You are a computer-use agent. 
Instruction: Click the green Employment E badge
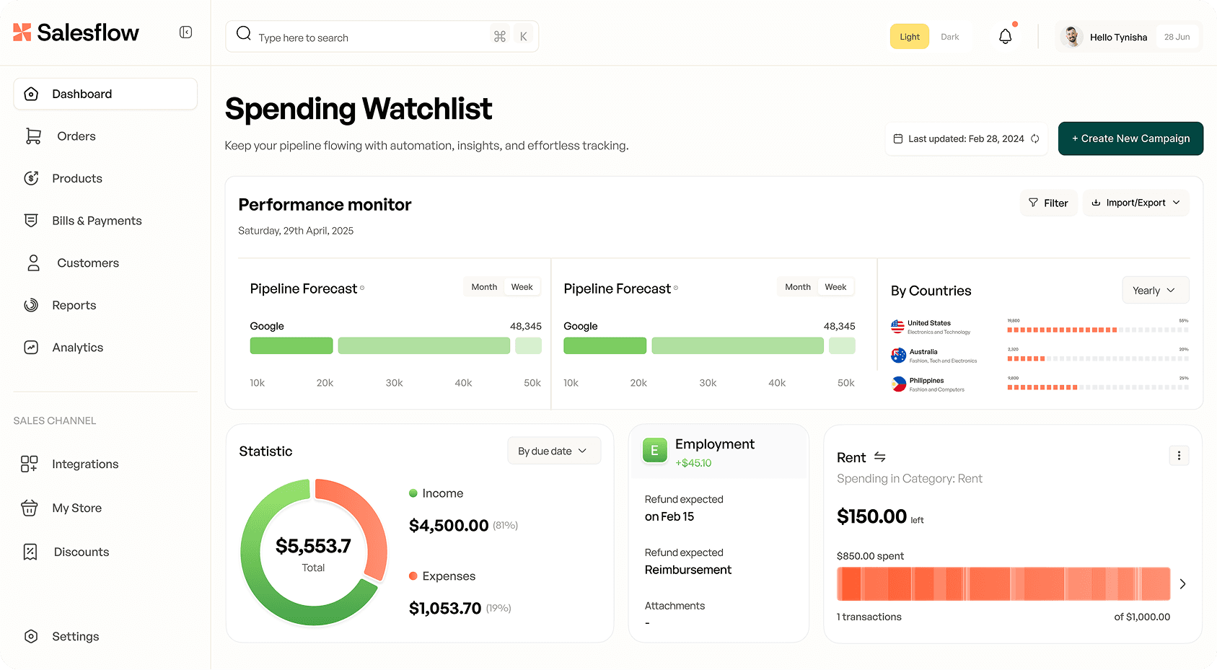[654, 451]
